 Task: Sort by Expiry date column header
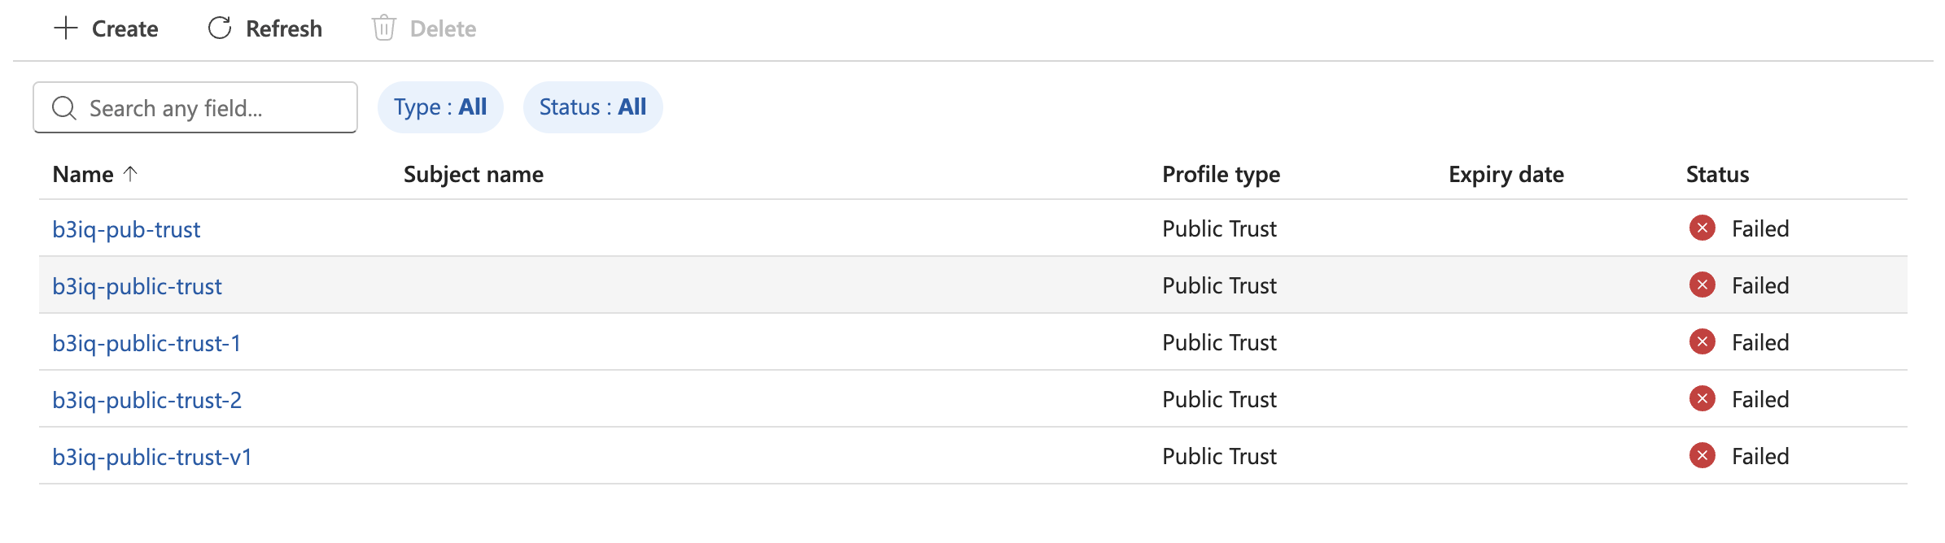tap(1506, 174)
